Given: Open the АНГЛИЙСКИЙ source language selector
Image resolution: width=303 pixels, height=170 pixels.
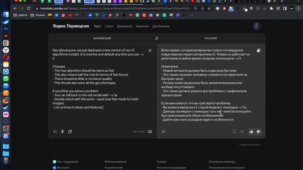Looking at the screenshot, I should point(102,38).
